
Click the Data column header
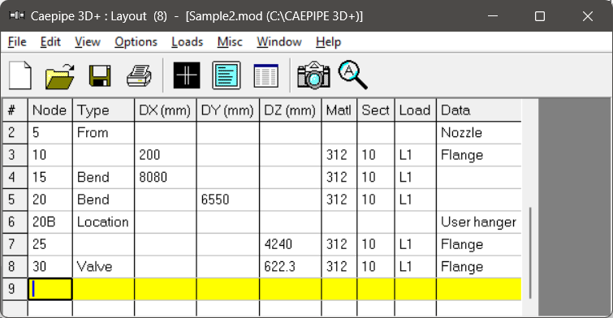point(479,110)
